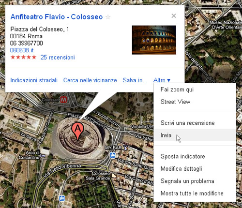
Task: Open the Salva in... option
Action: pyautogui.click(x=135, y=80)
